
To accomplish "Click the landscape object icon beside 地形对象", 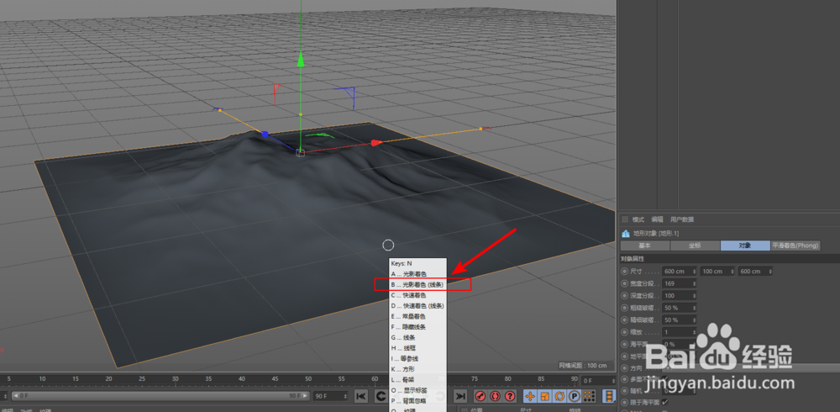I will (625, 234).
